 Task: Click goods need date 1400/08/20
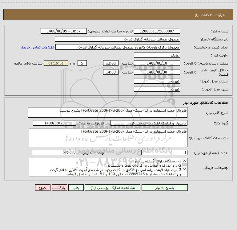click(x=54, y=123)
